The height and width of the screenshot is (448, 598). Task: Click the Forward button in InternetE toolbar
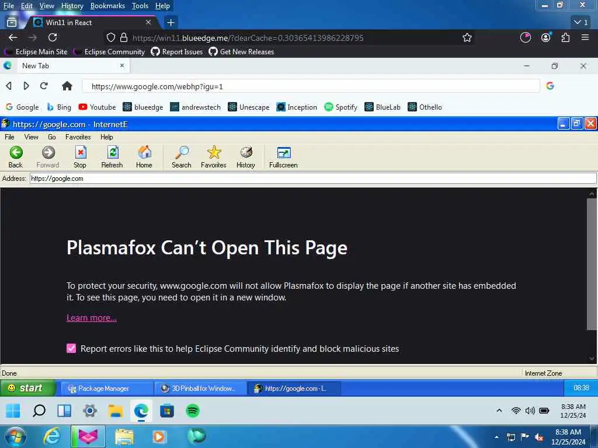tap(48, 156)
